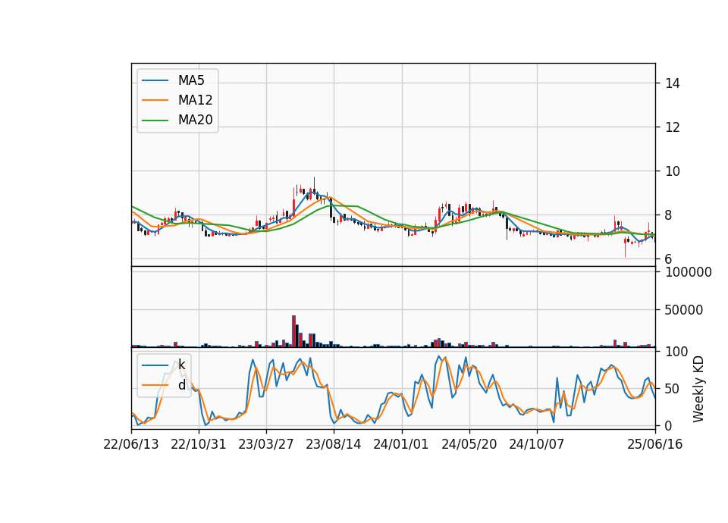Click the 24/01/01 date tick label
Image resolution: width=728 pixels, height=523 pixels.
pos(401,444)
